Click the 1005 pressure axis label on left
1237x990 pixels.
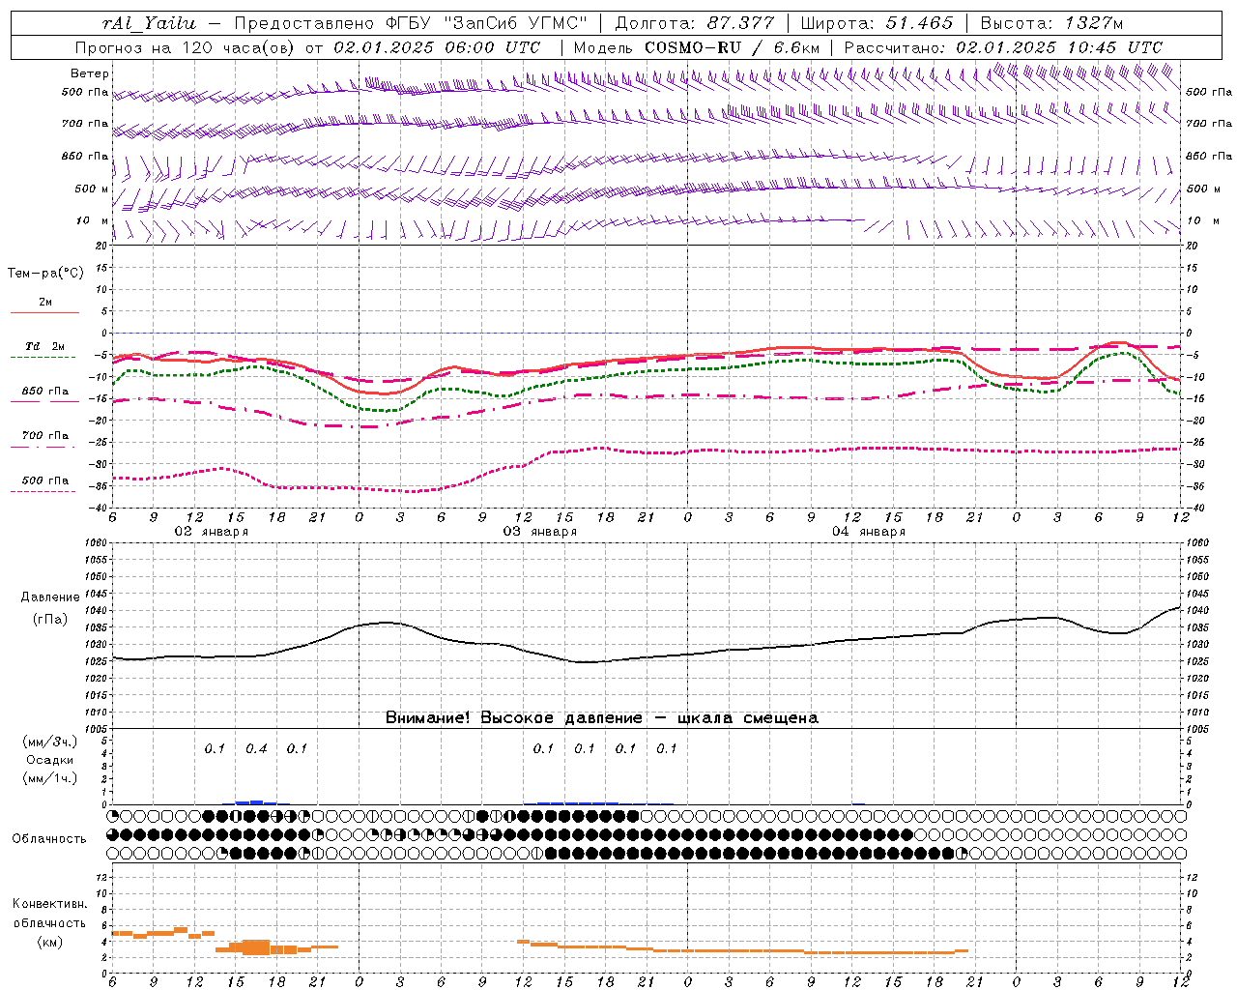(98, 728)
